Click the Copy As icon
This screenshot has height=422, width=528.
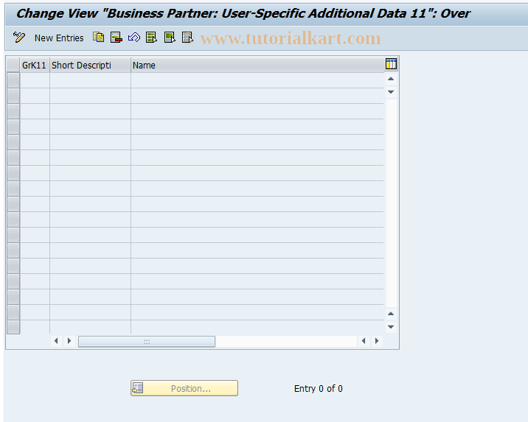click(98, 38)
